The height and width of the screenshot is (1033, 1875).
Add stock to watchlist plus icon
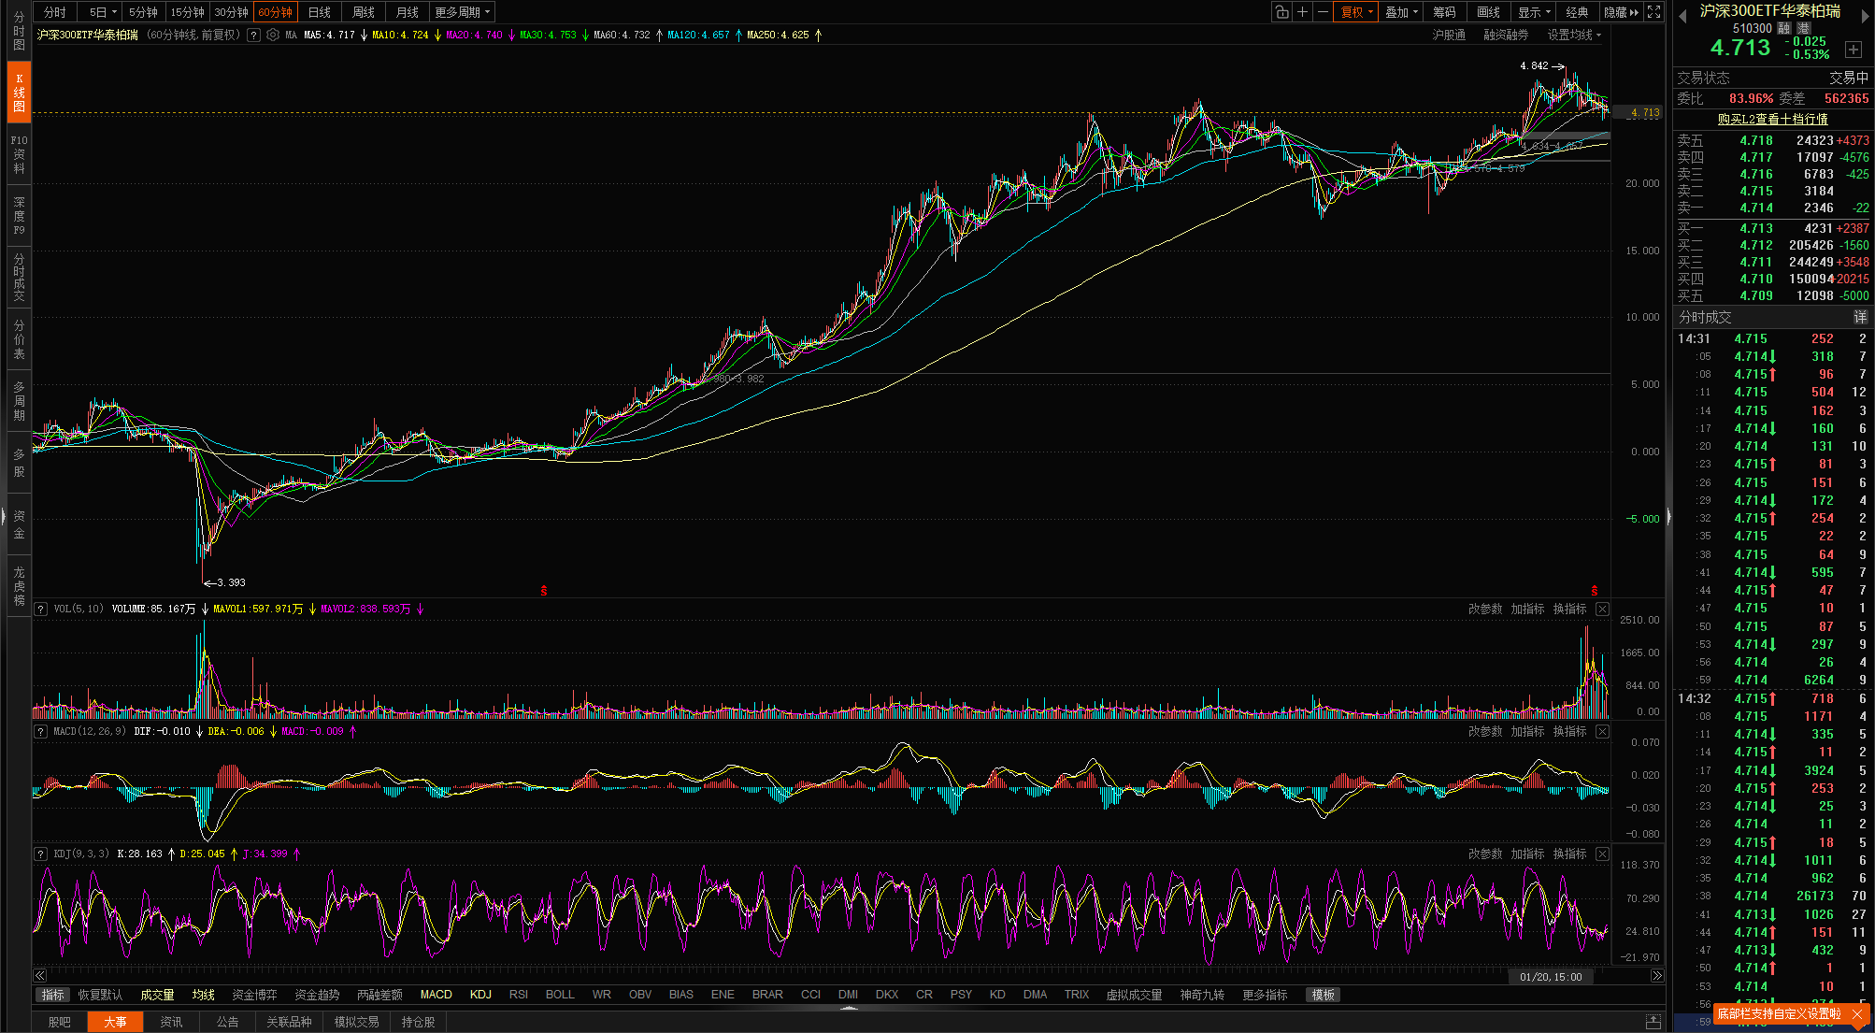point(1853,50)
